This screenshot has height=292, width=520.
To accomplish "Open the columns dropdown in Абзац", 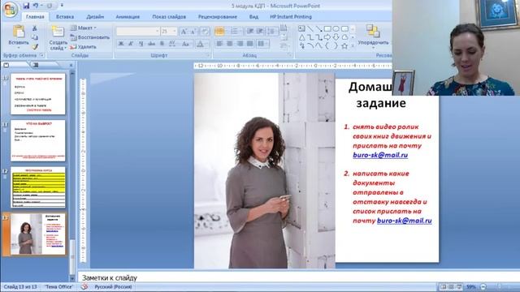I will point(262,44).
